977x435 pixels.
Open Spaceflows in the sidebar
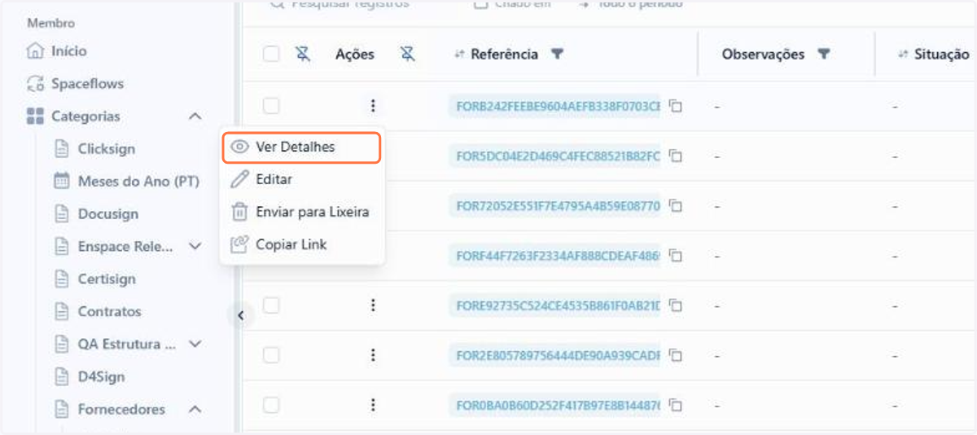pos(87,83)
